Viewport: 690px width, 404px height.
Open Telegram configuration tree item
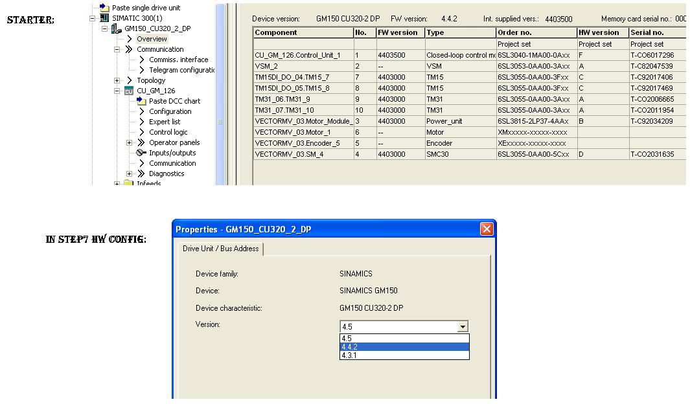[x=182, y=70]
